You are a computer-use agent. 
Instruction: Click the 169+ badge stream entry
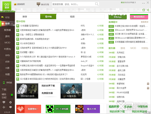coord(111,34)
